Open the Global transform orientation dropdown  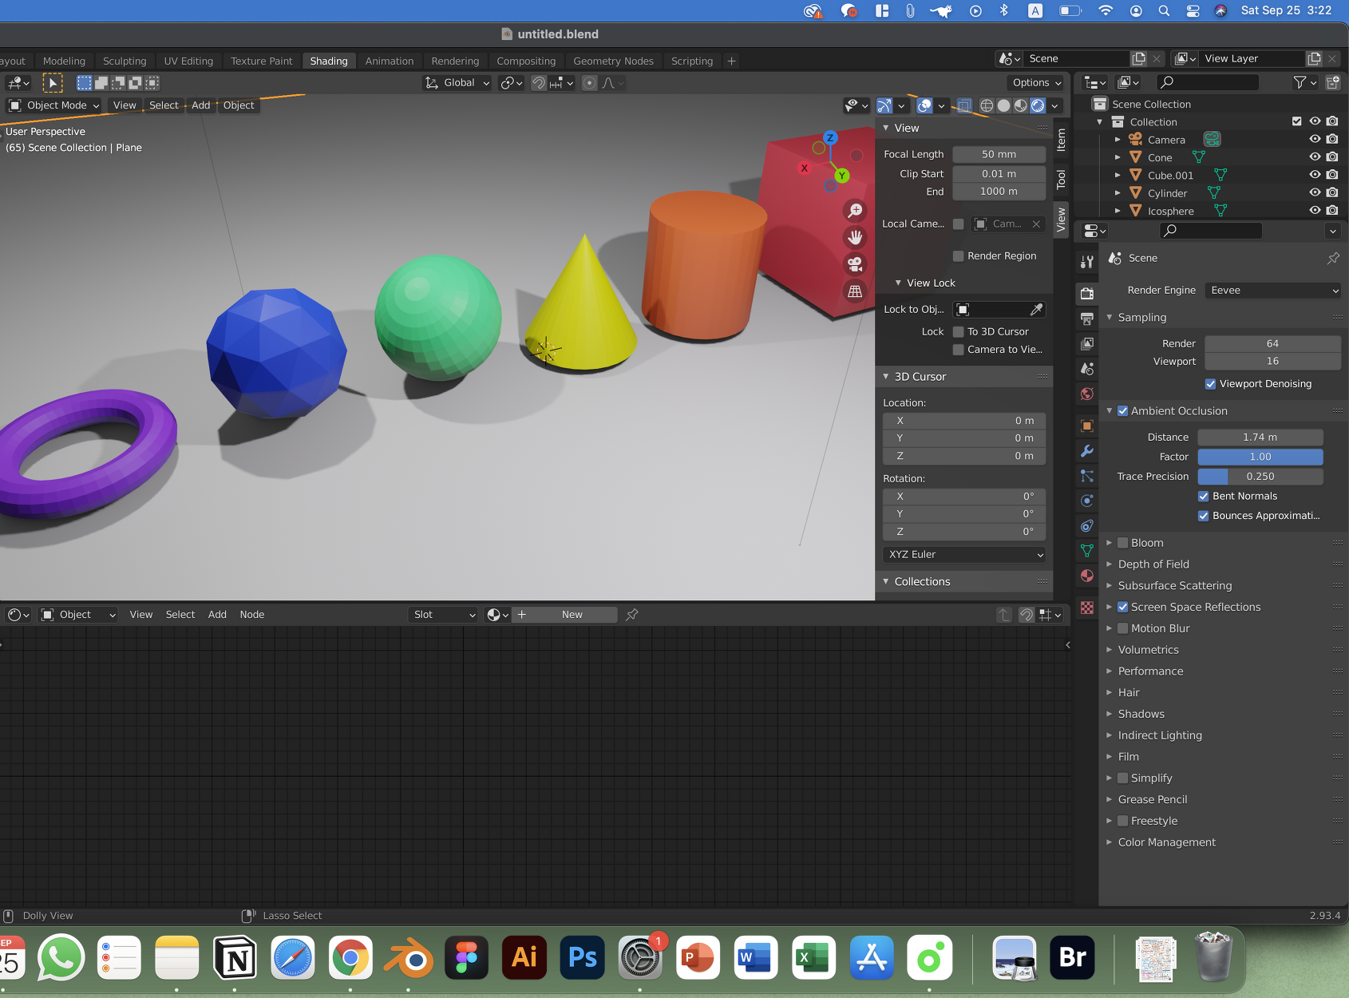[x=457, y=83]
